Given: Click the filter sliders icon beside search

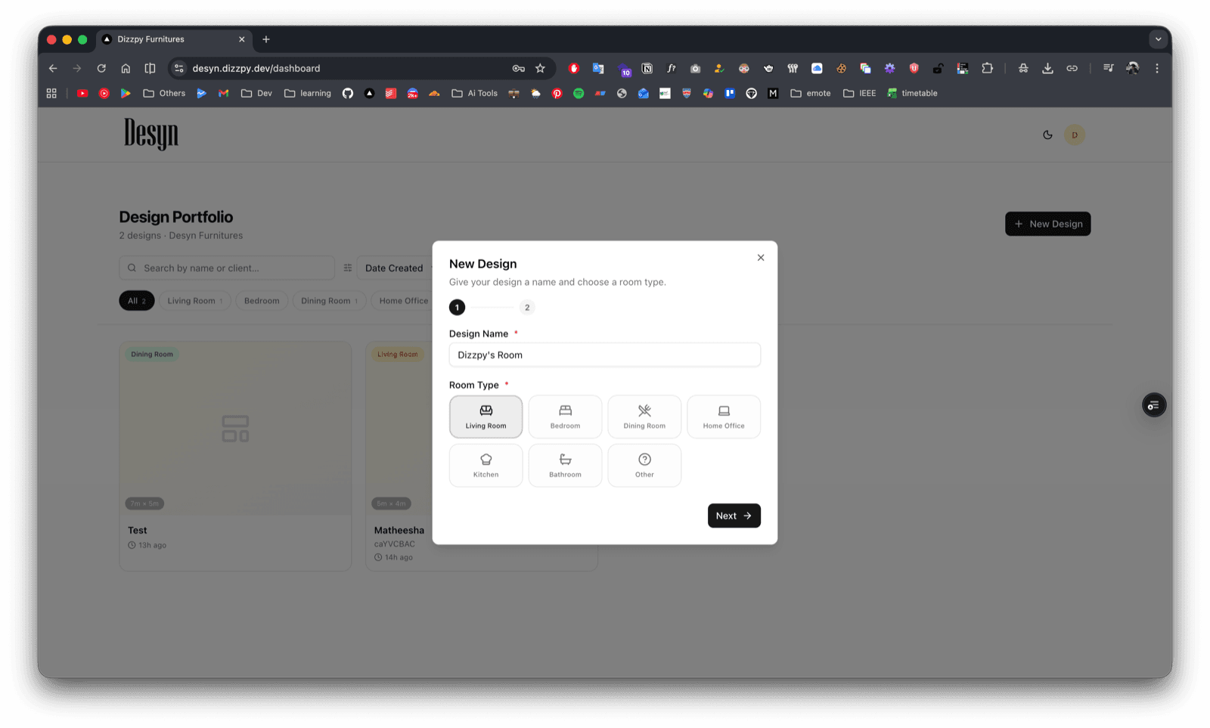Looking at the screenshot, I should tap(348, 268).
